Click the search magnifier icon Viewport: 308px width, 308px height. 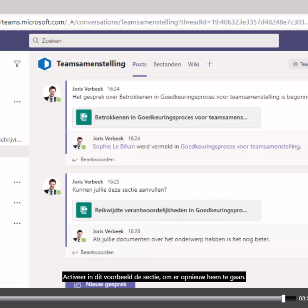(x=36, y=41)
